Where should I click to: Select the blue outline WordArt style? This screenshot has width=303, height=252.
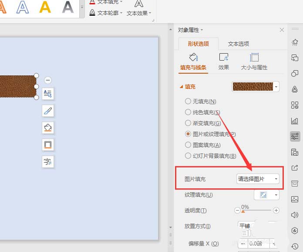[23, 7]
